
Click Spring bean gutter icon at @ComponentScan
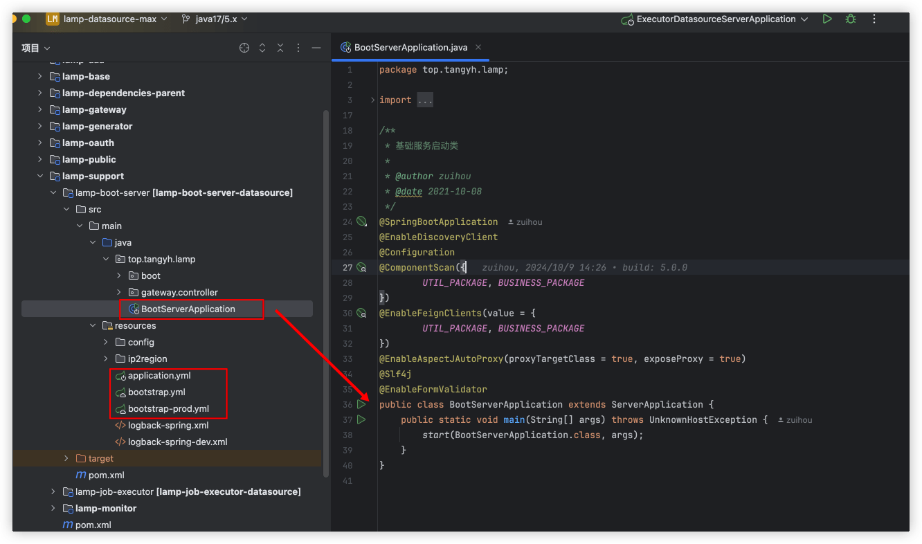361,267
